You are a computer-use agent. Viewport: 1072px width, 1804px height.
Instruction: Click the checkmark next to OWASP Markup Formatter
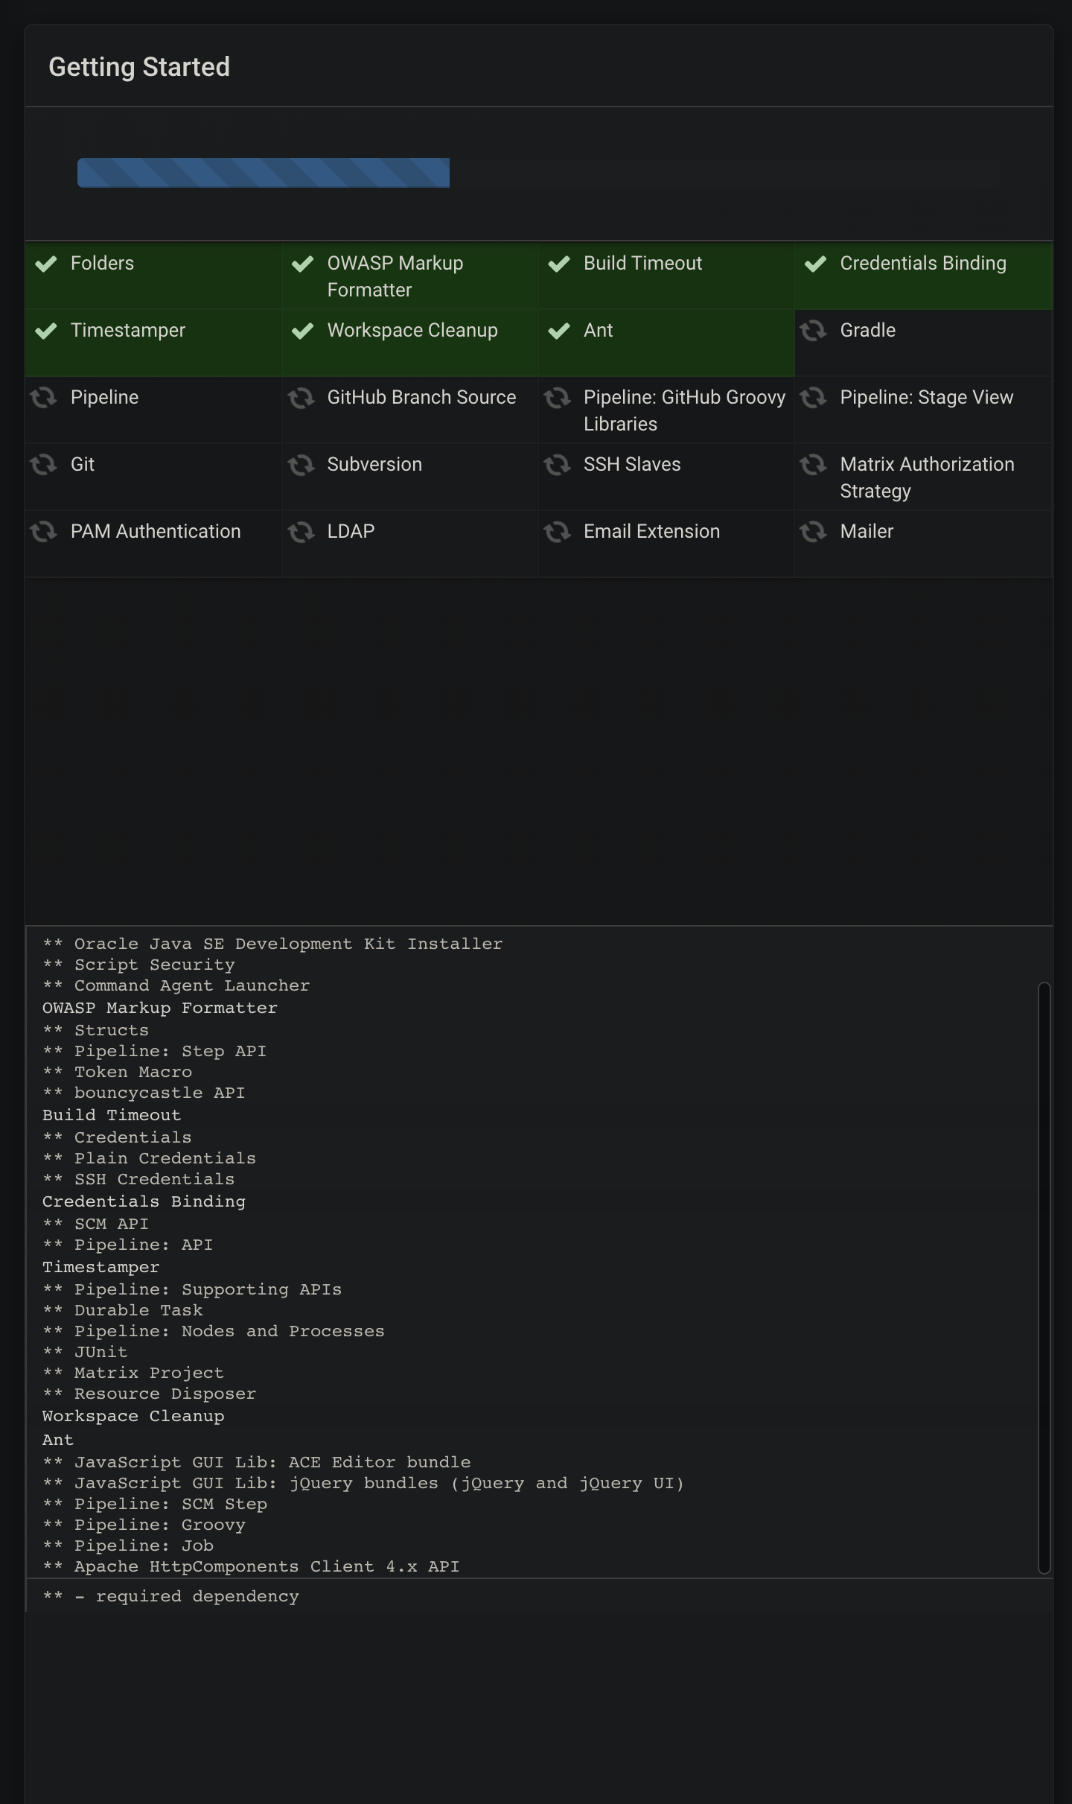[x=302, y=264]
